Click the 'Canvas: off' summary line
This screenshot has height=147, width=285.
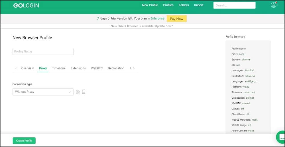[x=238, y=109]
